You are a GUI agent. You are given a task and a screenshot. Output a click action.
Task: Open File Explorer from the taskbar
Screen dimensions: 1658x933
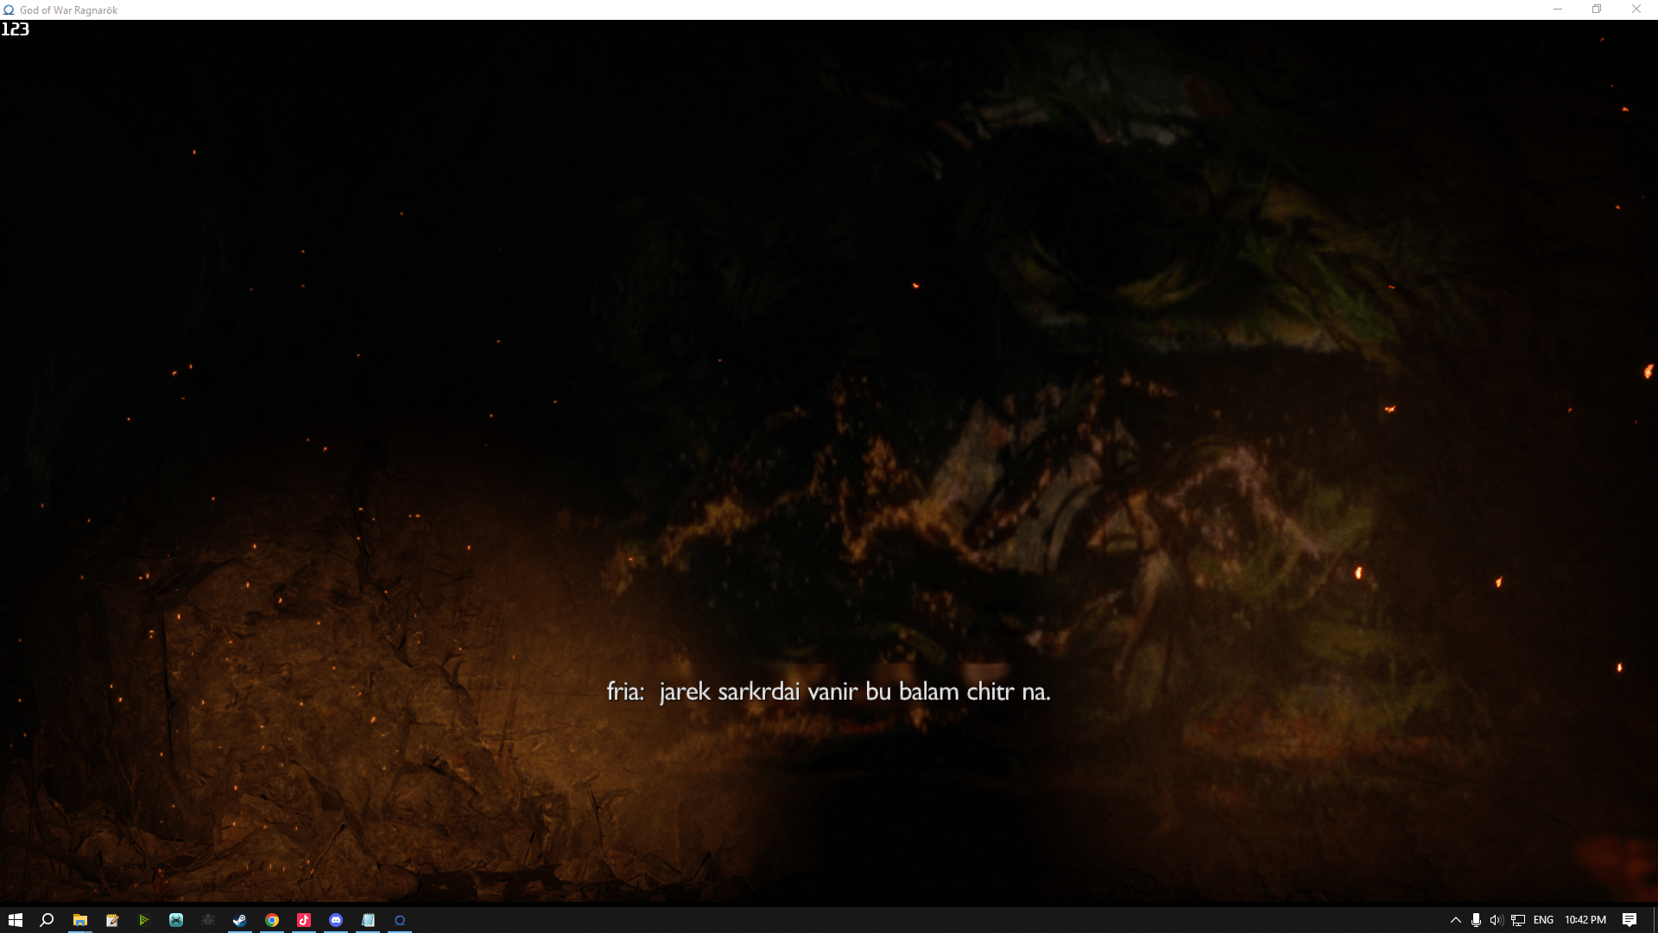(x=79, y=920)
